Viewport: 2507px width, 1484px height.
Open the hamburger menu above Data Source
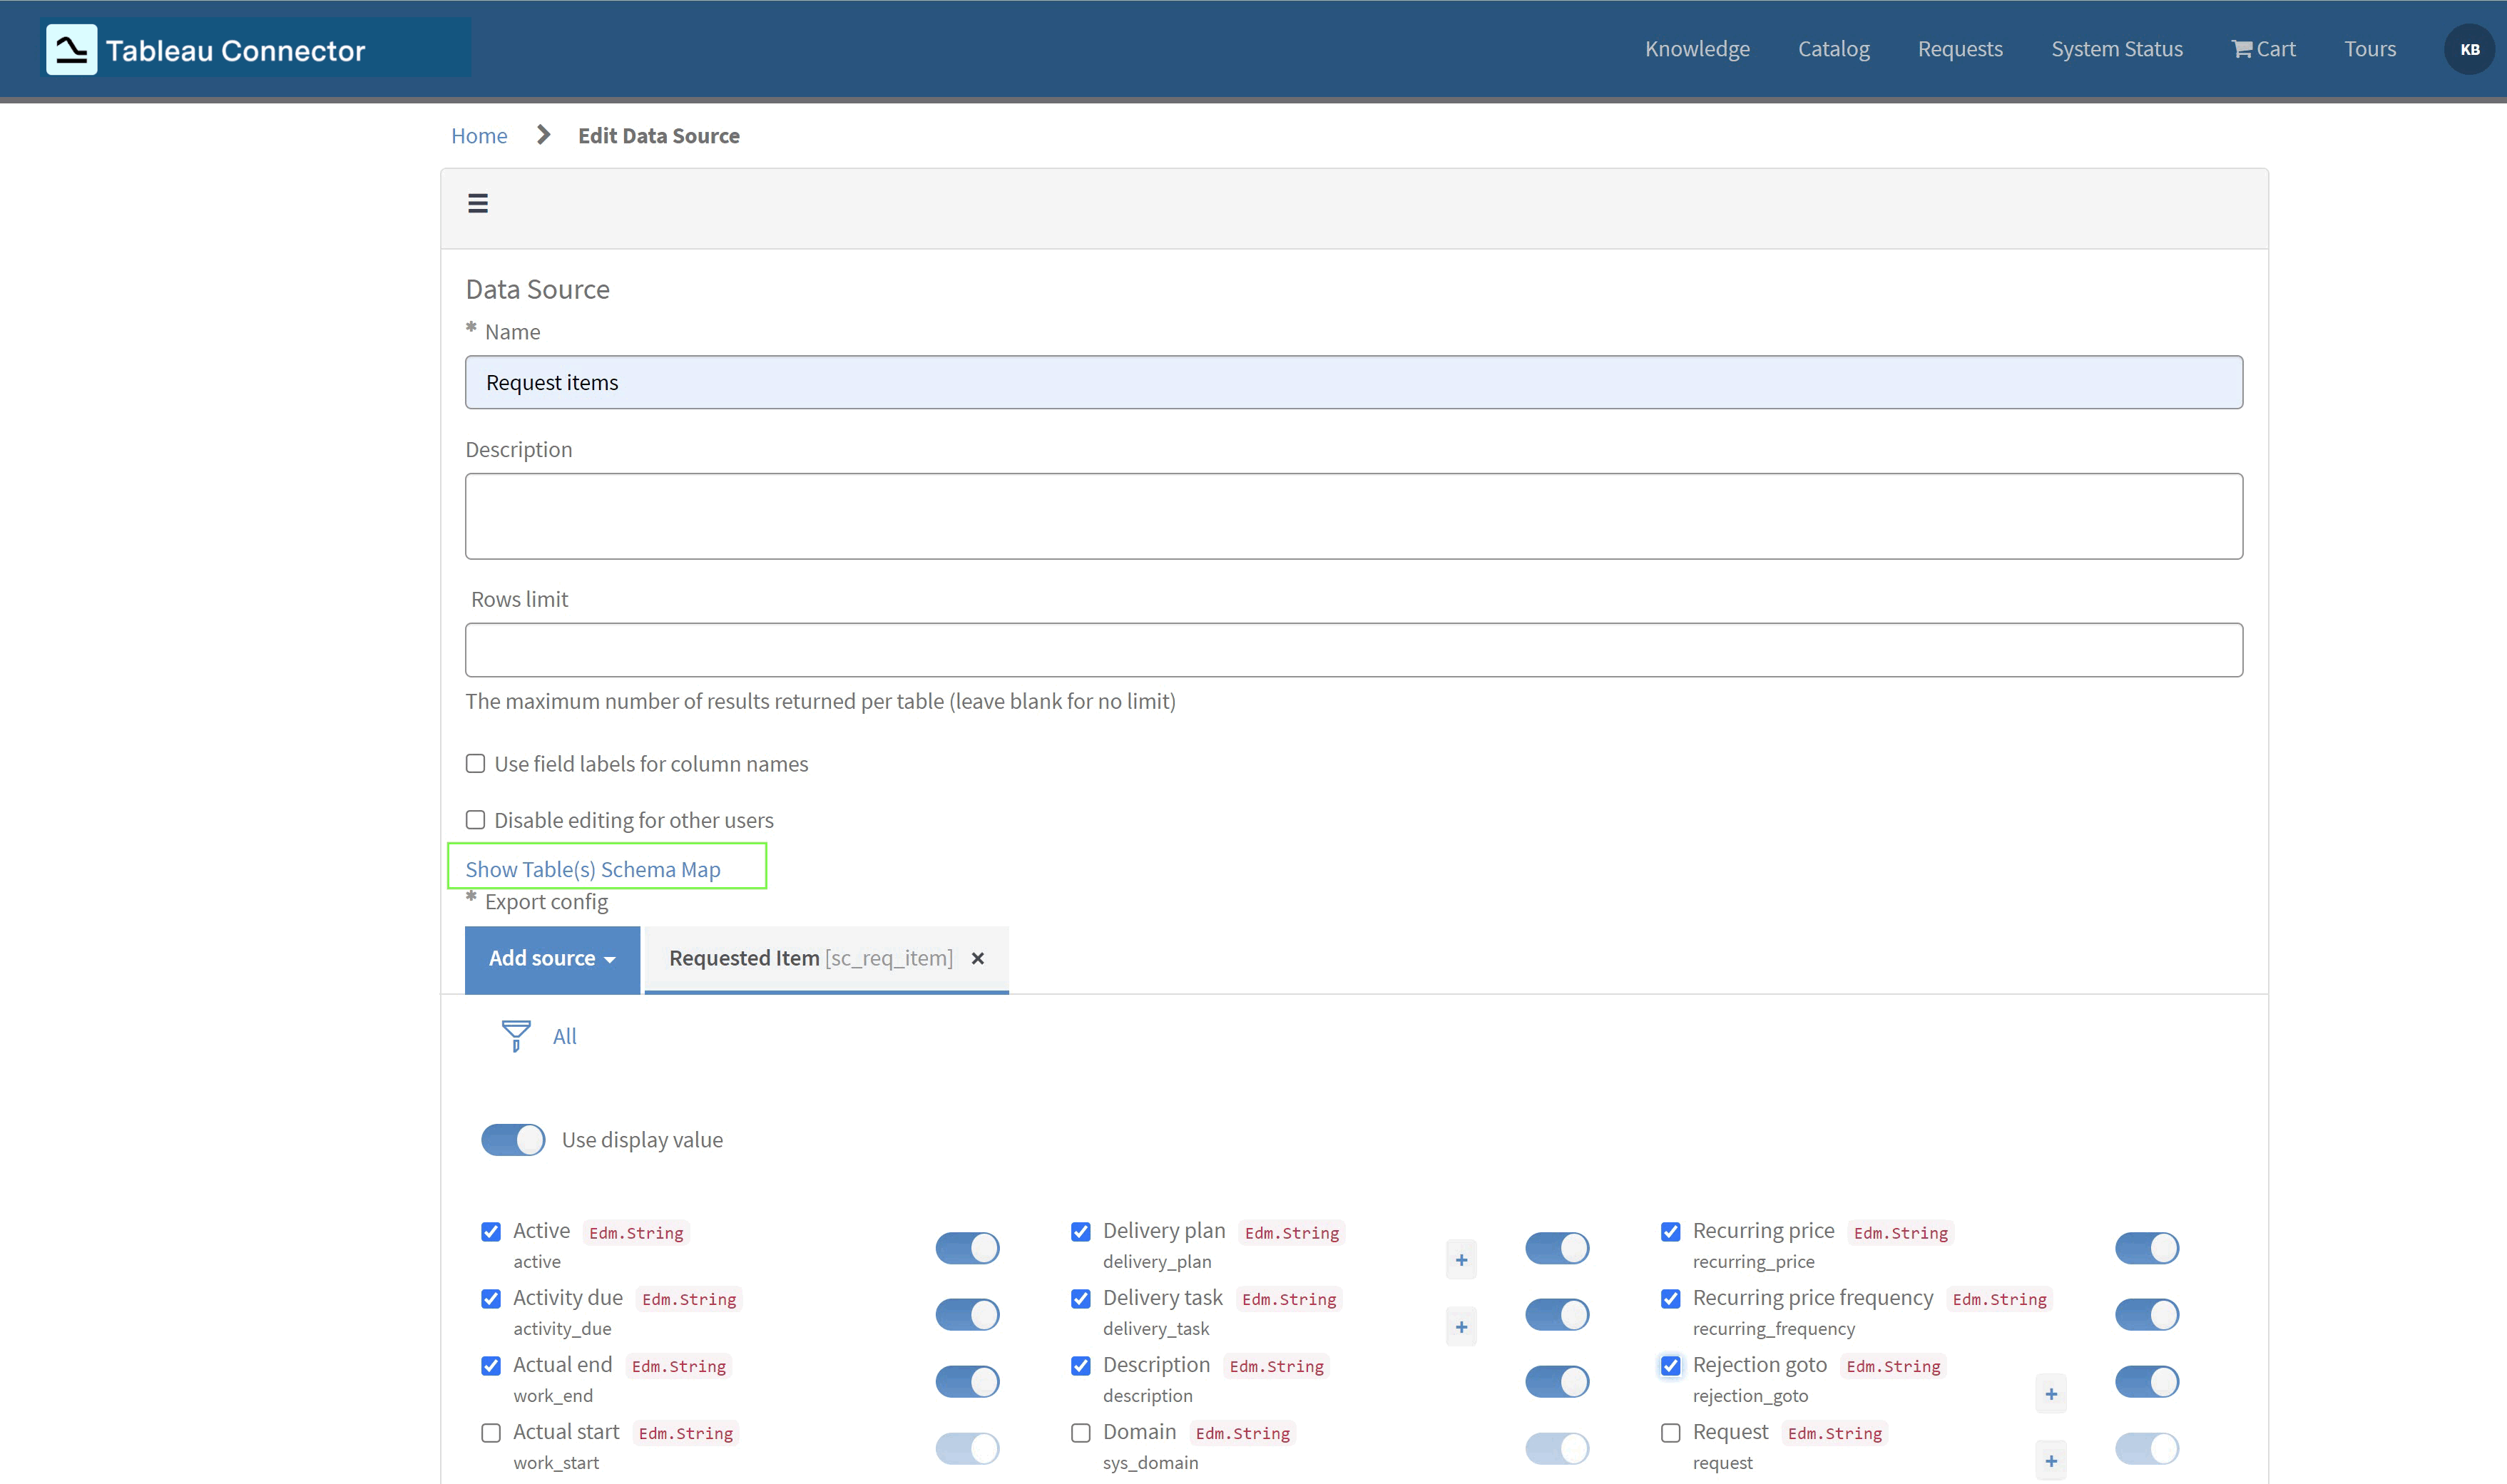[478, 203]
